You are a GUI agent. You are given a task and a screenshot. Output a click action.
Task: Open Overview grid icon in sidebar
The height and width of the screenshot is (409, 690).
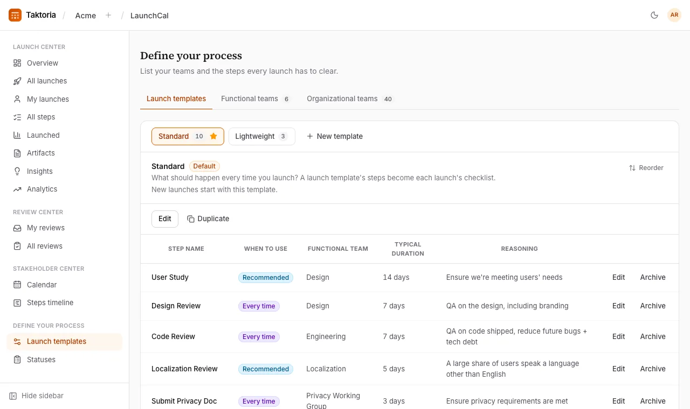click(17, 63)
